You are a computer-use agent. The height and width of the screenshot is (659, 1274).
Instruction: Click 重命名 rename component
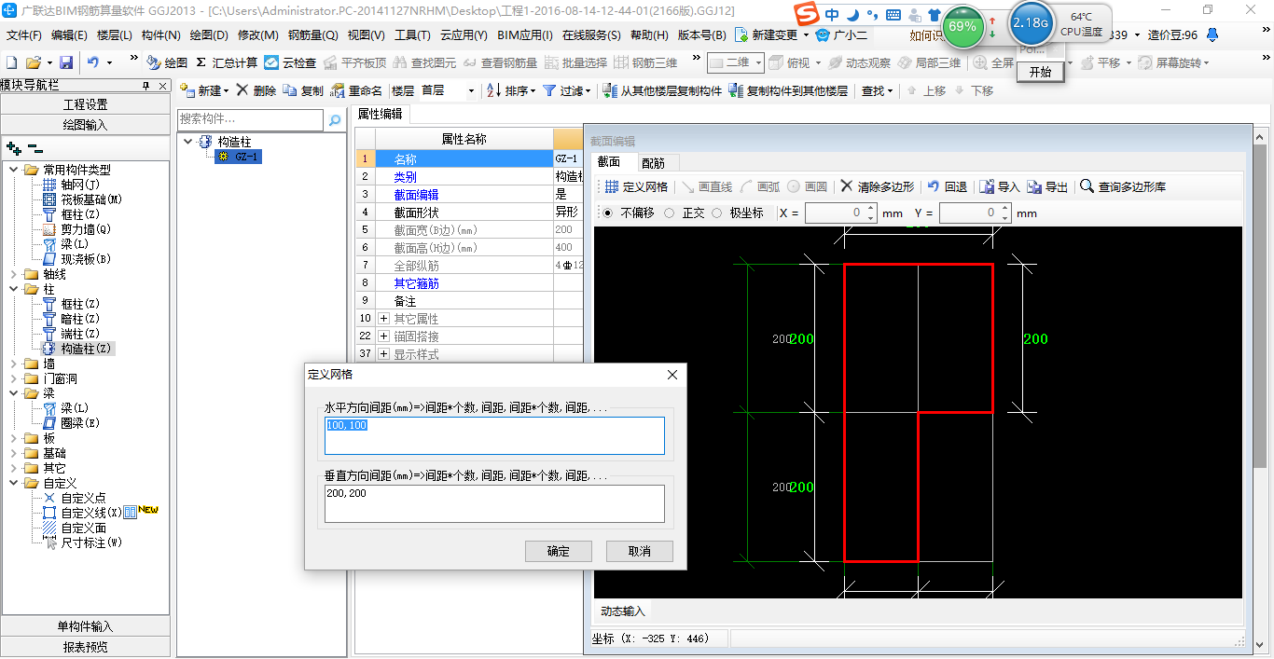[x=357, y=90]
